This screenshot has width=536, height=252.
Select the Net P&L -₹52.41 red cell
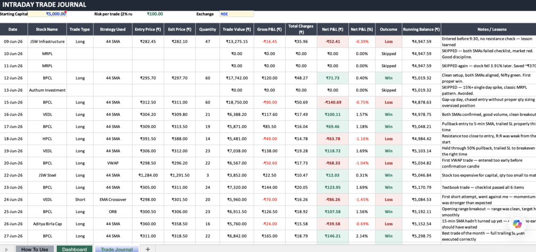(333, 42)
